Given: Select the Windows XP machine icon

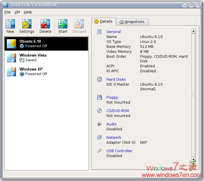Looking at the screenshot, I should [12, 72].
